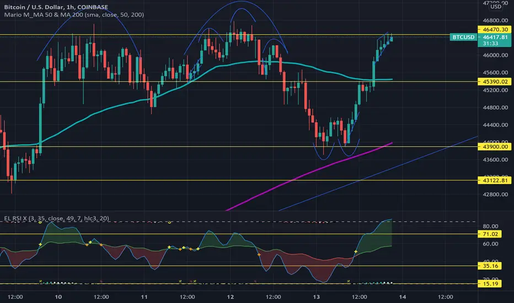Select the 46470.30 horizontal line price label
The height and width of the screenshot is (303, 514).
[495, 30]
